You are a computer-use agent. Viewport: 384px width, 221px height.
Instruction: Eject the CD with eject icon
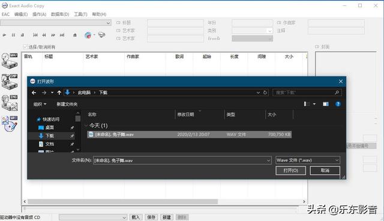point(75,35)
